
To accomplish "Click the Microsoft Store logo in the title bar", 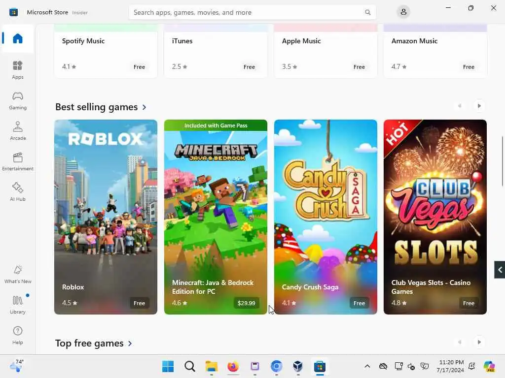I will [x=13, y=12].
